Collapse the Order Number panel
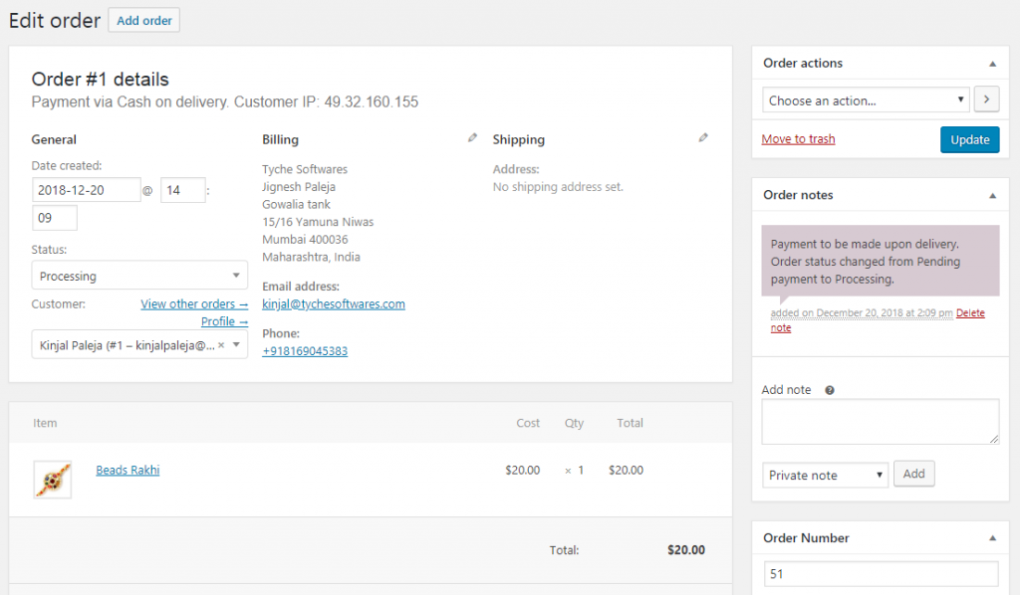 992,538
